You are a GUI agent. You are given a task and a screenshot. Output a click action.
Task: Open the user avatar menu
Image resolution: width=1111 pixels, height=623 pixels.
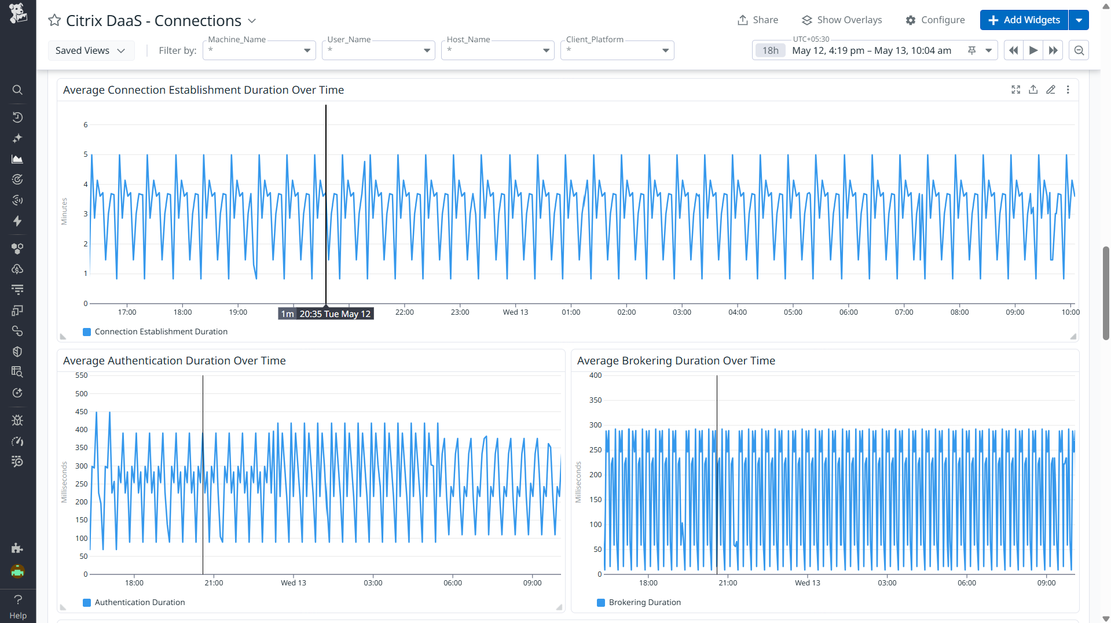tap(17, 572)
